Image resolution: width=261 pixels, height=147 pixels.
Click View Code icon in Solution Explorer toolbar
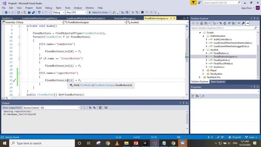pyautogui.click(x=239, y=23)
